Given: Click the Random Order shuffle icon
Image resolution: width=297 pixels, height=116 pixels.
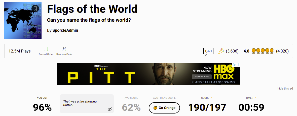Looking at the screenshot, I should click(64, 49).
